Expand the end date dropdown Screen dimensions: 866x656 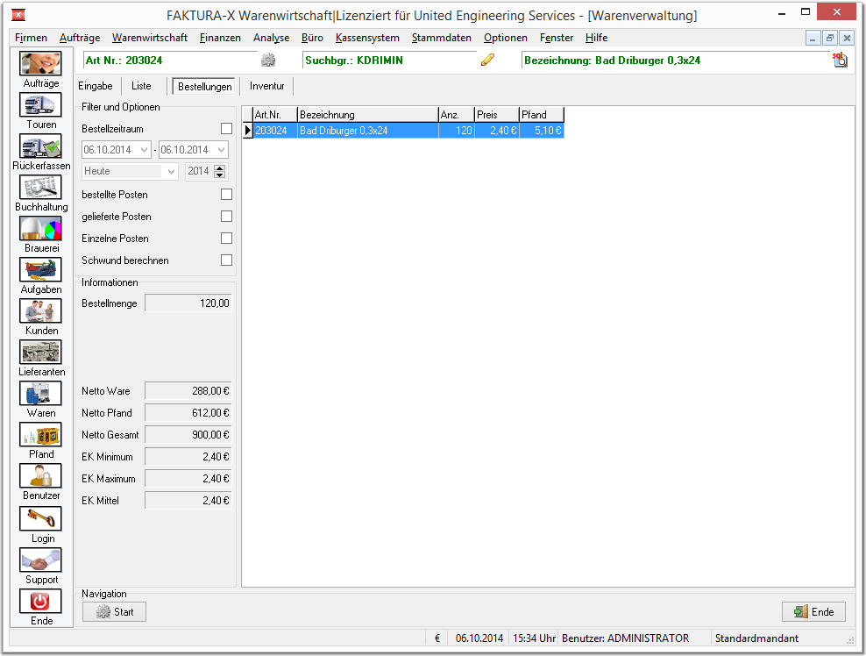click(x=222, y=150)
